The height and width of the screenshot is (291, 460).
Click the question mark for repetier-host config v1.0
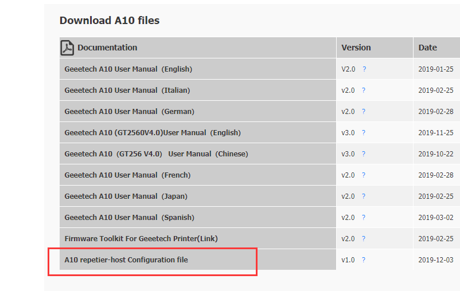pos(364,260)
